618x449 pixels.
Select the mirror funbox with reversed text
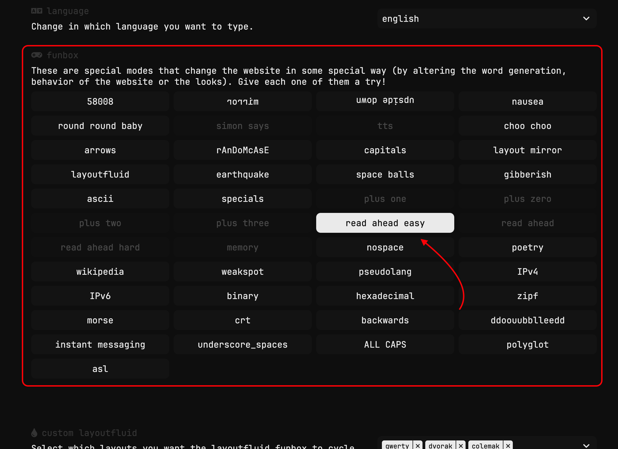pyautogui.click(x=242, y=102)
